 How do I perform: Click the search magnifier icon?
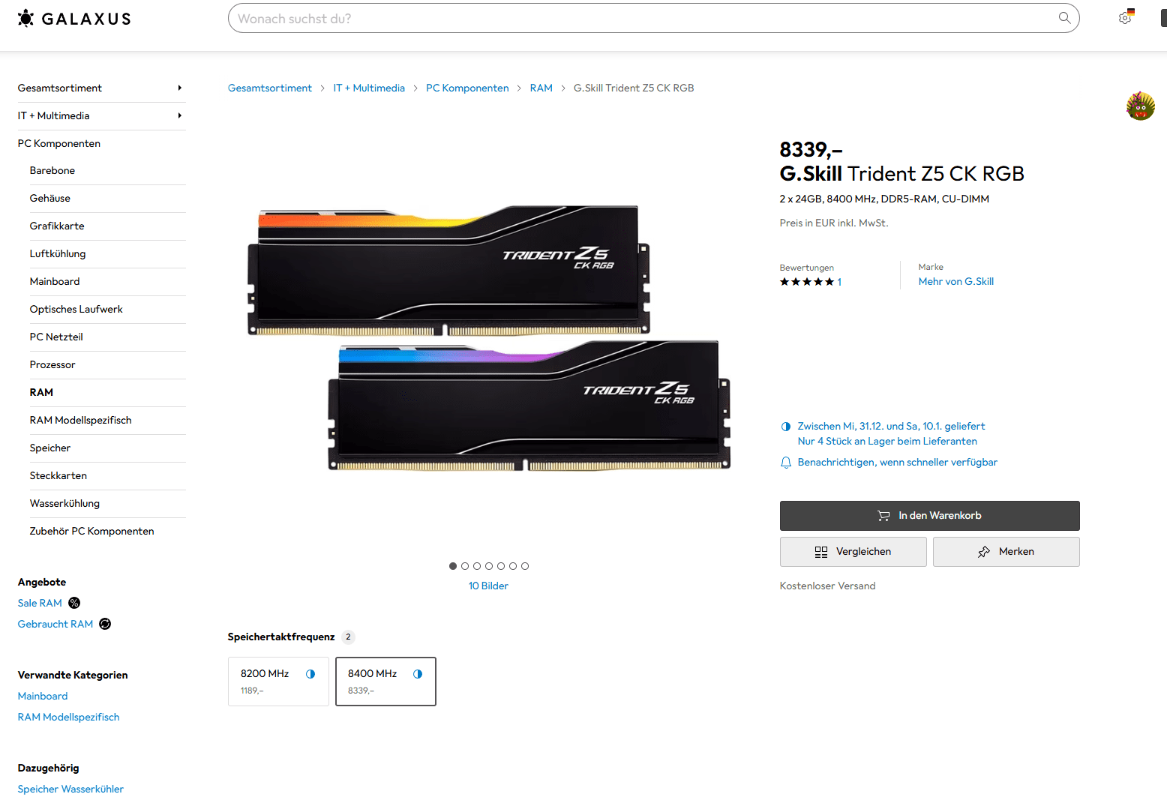tap(1064, 18)
